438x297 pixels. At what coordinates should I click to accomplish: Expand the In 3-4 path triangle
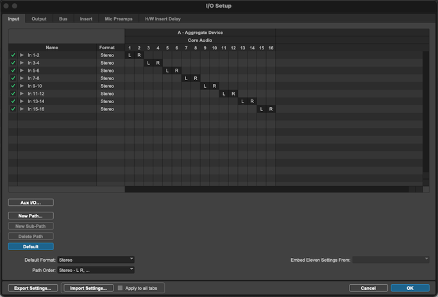pyautogui.click(x=22, y=63)
